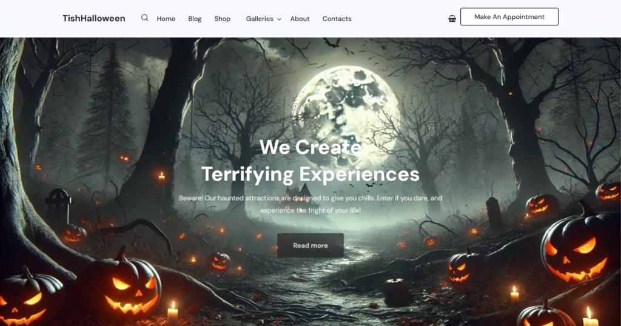
Task: Click the Read more button
Action: tap(310, 245)
